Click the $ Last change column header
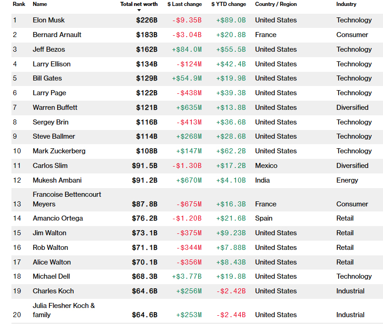Image resolution: width=383 pixels, height=324 pixels. 184,4
